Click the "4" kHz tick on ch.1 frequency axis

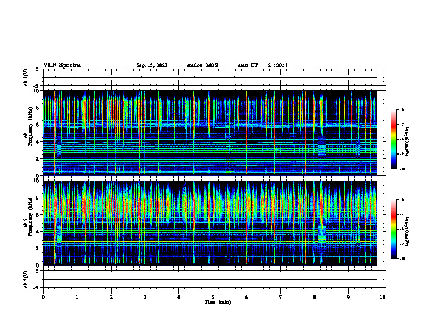(x=38, y=142)
